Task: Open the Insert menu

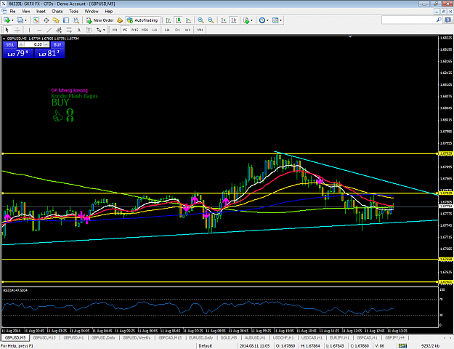Action: tap(41, 12)
